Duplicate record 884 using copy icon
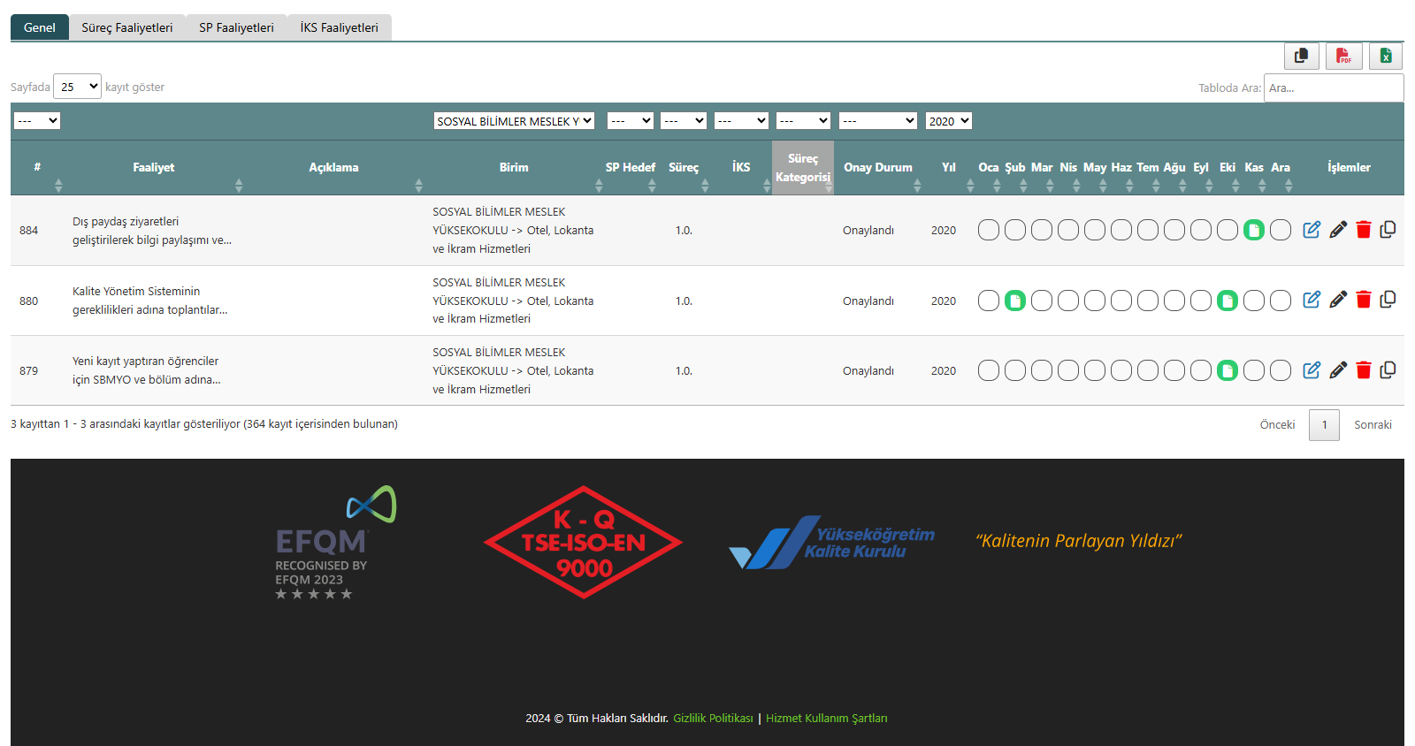Viewport: 1415px width, 746px height. tap(1388, 230)
